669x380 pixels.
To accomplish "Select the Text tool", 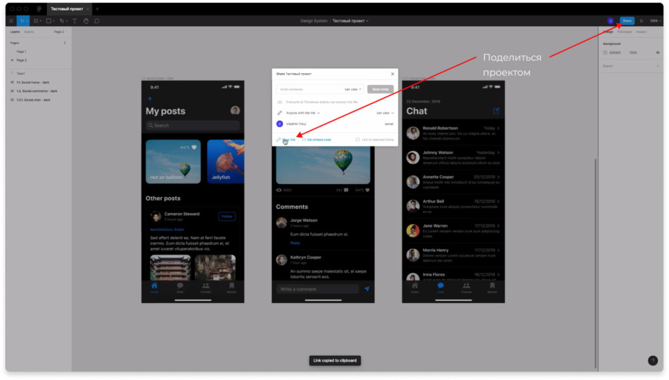I will pyautogui.click(x=74, y=21).
